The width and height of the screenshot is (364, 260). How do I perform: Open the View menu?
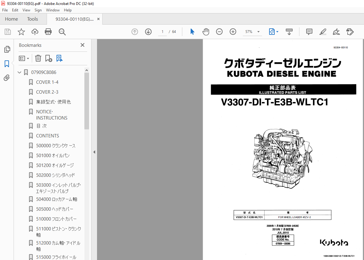click(26, 10)
